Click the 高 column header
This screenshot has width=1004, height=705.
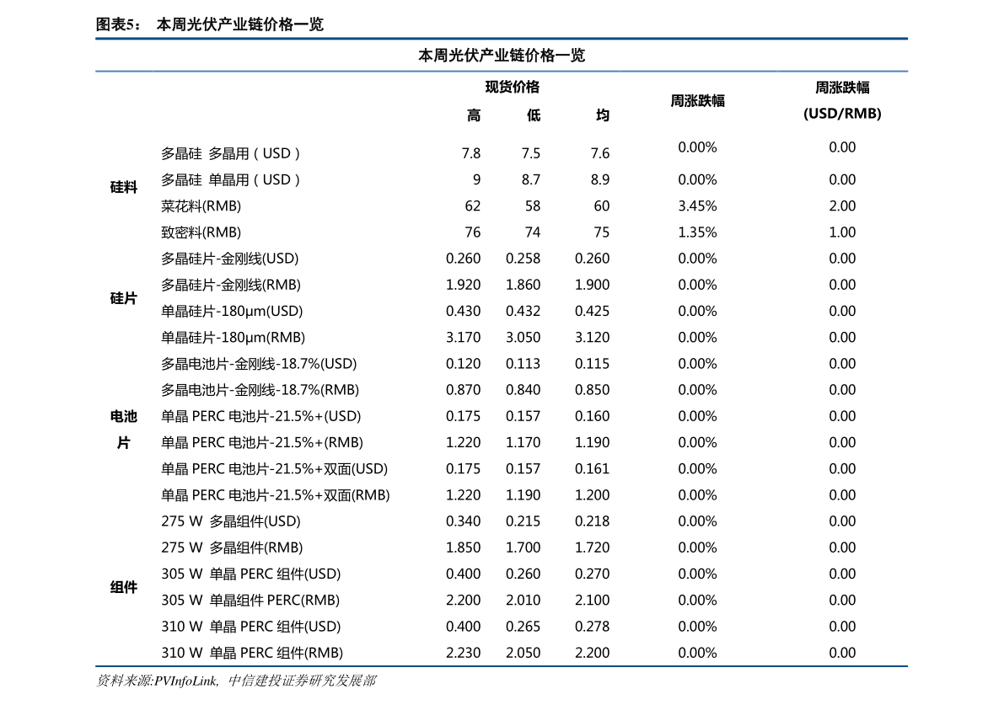(x=473, y=115)
